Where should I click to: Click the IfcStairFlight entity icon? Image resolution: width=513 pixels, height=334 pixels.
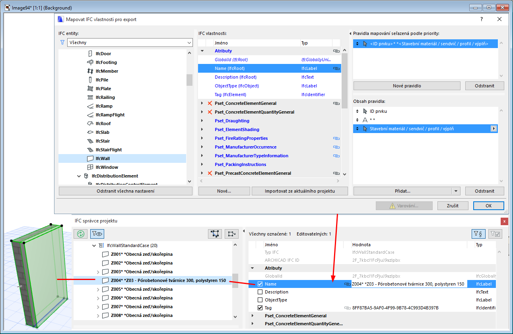(x=90, y=150)
